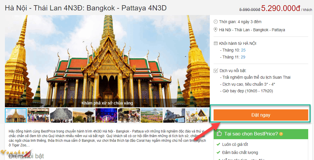
Task: Click the orange question mark help icon
Action: click(x=281, y=134)
